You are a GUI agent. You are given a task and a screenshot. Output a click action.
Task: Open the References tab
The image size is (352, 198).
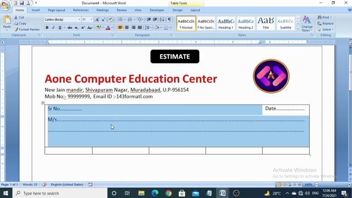[x=81, y=10]
